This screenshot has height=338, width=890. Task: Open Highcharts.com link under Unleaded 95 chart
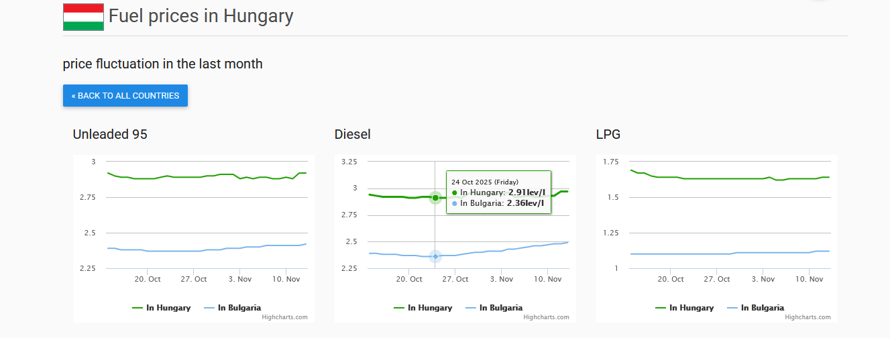pos(285,317)
